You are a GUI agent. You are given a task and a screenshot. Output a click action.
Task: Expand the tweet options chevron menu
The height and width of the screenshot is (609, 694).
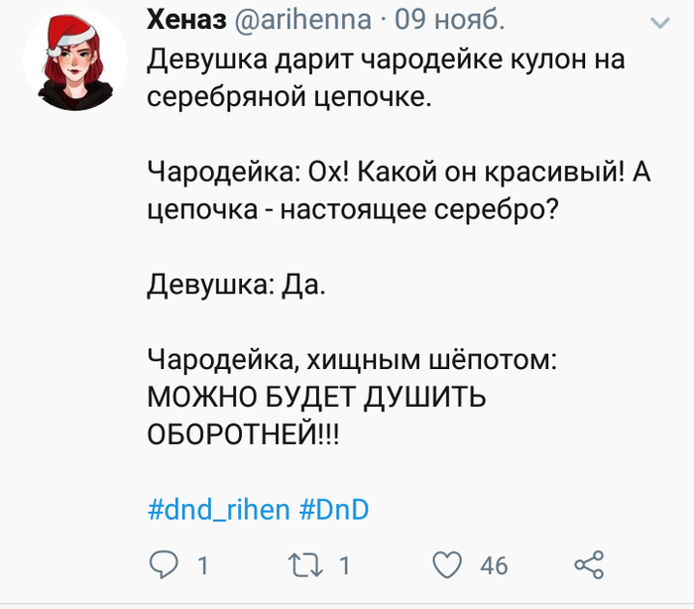(x=658, y=21)
